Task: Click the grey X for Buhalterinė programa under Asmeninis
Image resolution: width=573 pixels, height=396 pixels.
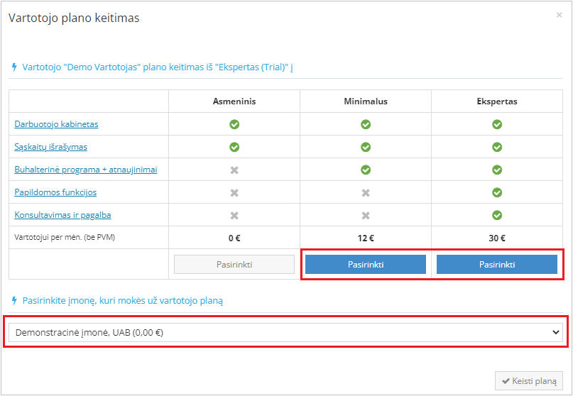Action: pos(234,170)
